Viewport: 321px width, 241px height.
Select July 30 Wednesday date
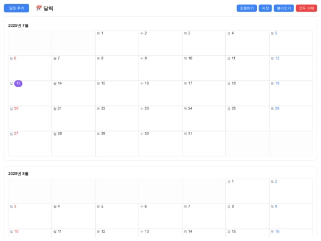point(147,134)
